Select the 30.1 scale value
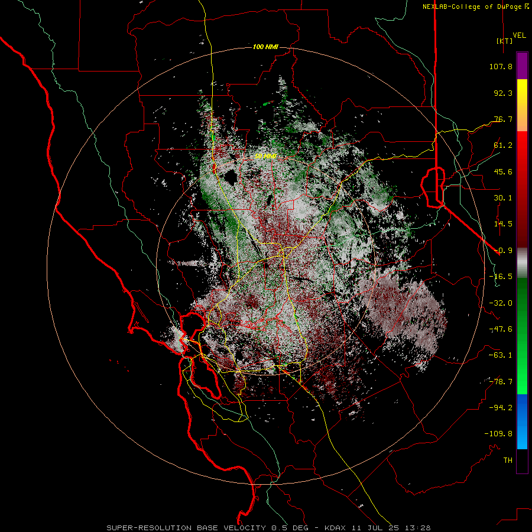The height and width of the screenshot is (532, 532). [503, 198]
